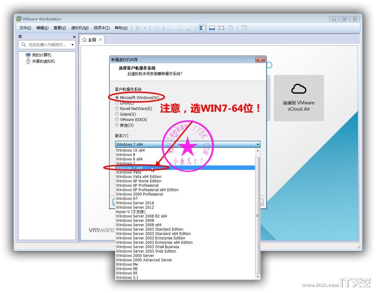Select the VMware ESX(X) radio button
376x293 pixels.
[x=117, y=119]
